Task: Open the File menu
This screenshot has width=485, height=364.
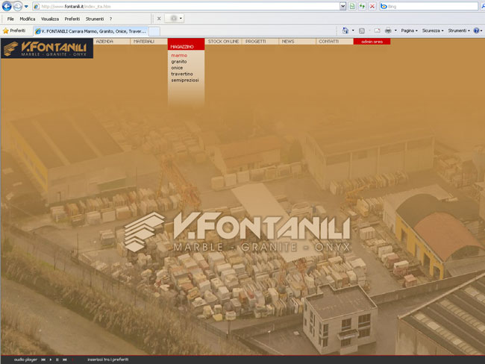Action: (x=10, y=19)
